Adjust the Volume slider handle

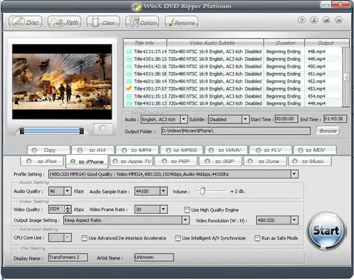(x=202, y=191)
